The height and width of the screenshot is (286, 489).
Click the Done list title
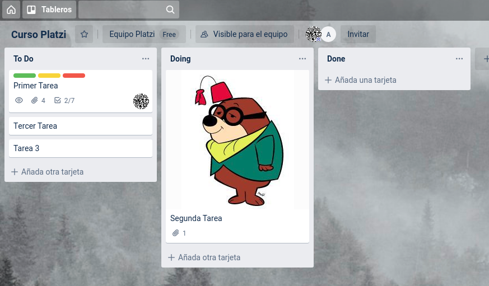pyautogui.click(x=336, y=59)
